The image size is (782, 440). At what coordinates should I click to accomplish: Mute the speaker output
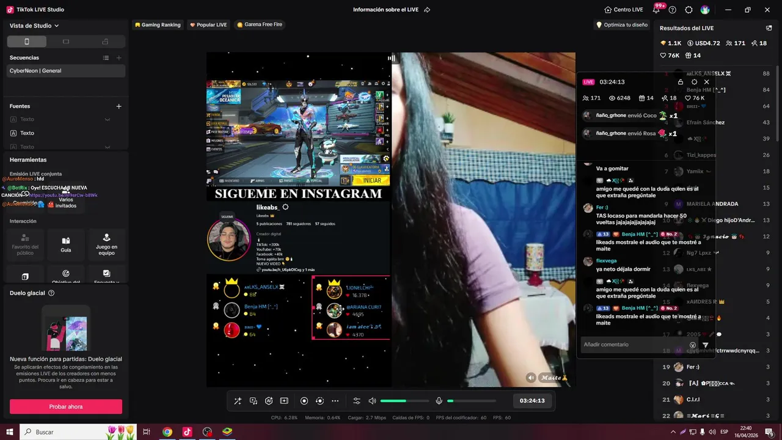coord(372,401)
